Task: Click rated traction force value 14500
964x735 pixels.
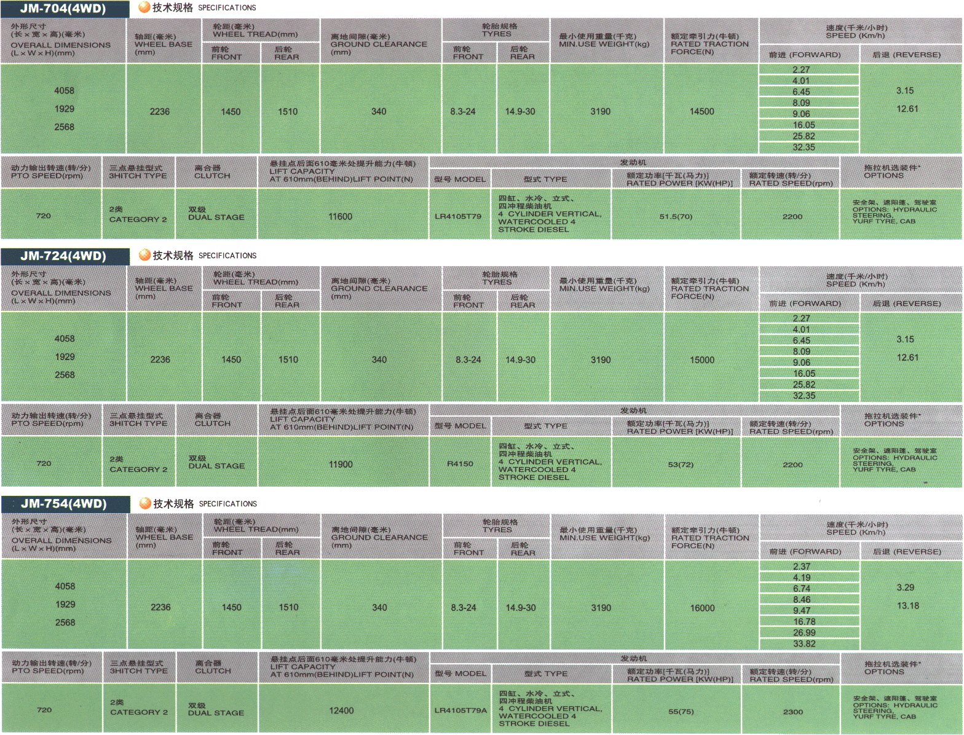Action: (x=702, y=111)
